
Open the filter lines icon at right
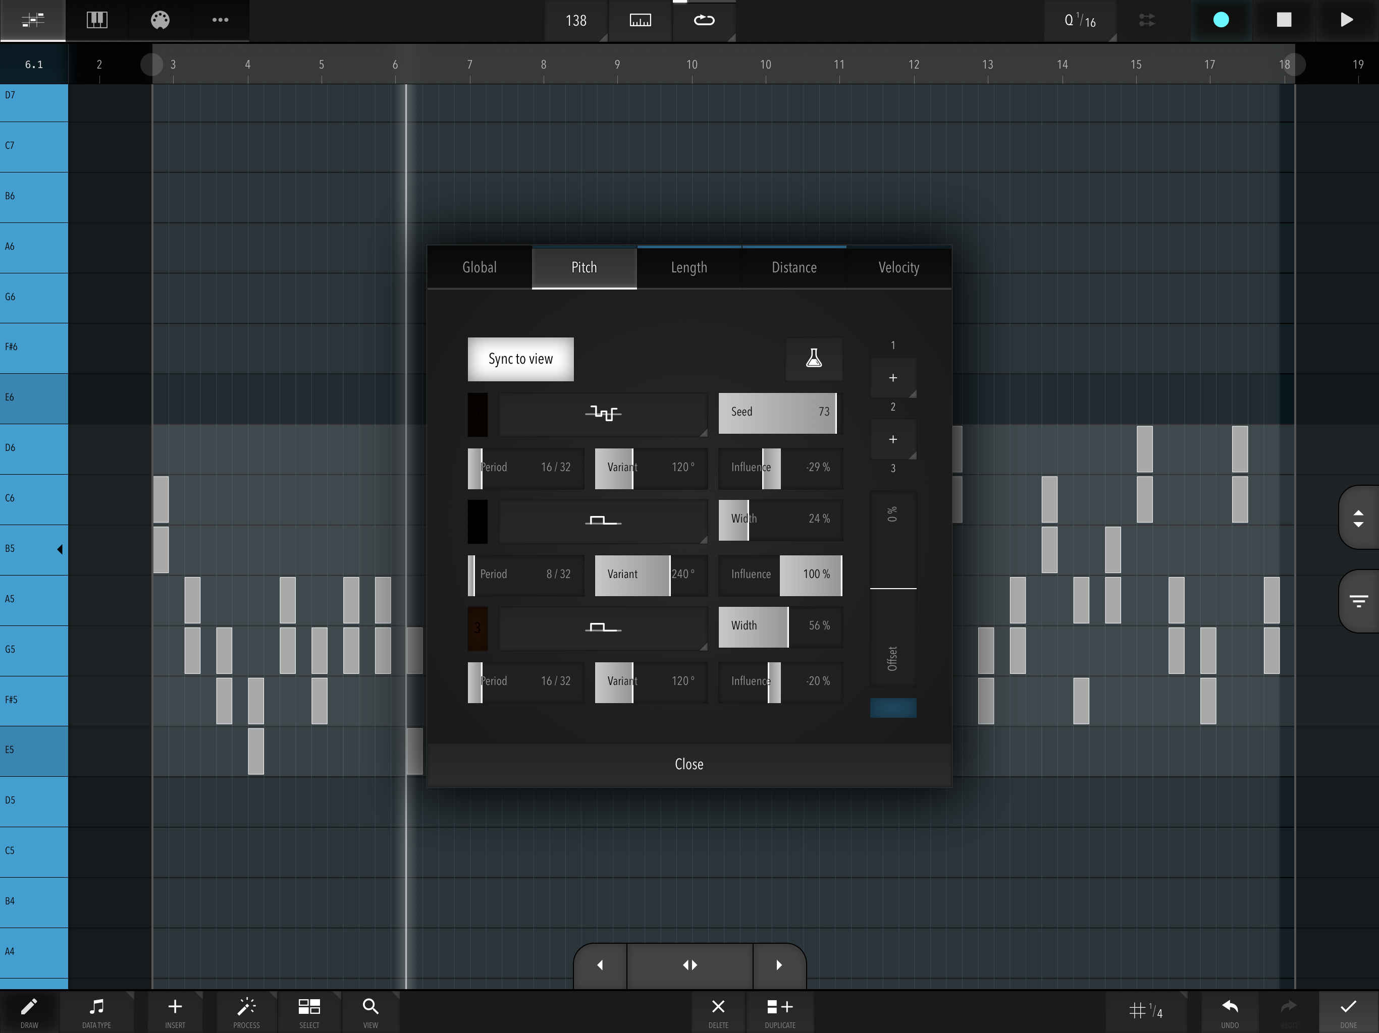pyautogui.click(x=1358, y=601)
